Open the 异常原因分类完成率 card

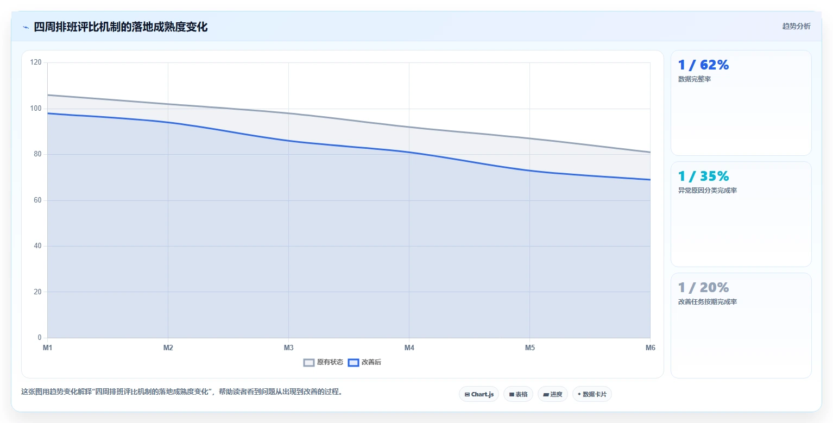point(741,214)
